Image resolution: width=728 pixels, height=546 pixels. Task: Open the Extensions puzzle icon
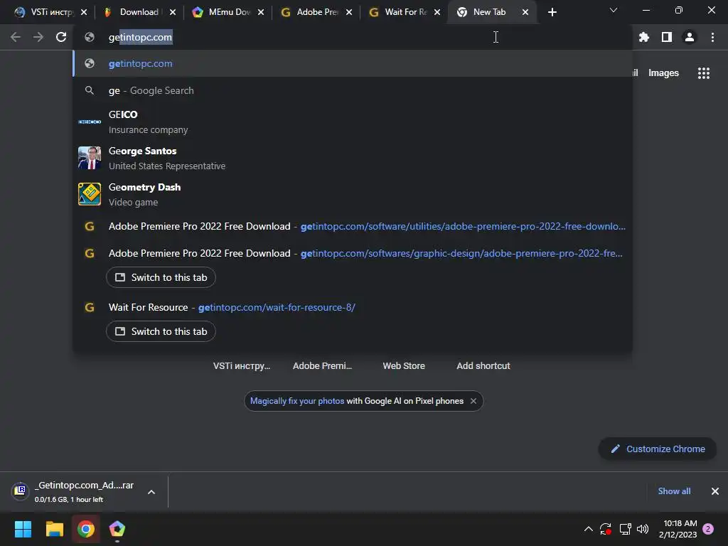pyautogui.click(x=643, y=37)
